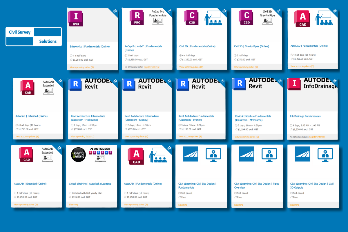Viewport: 348px width, 232px height.
Task: View upcoming dates for Infraworks Fundamentals
Action: point(82,67)
